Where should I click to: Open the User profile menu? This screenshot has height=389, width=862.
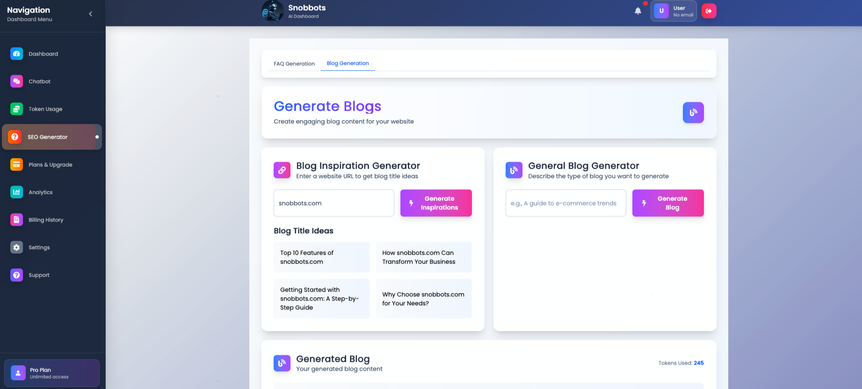(x=673, y=11)
